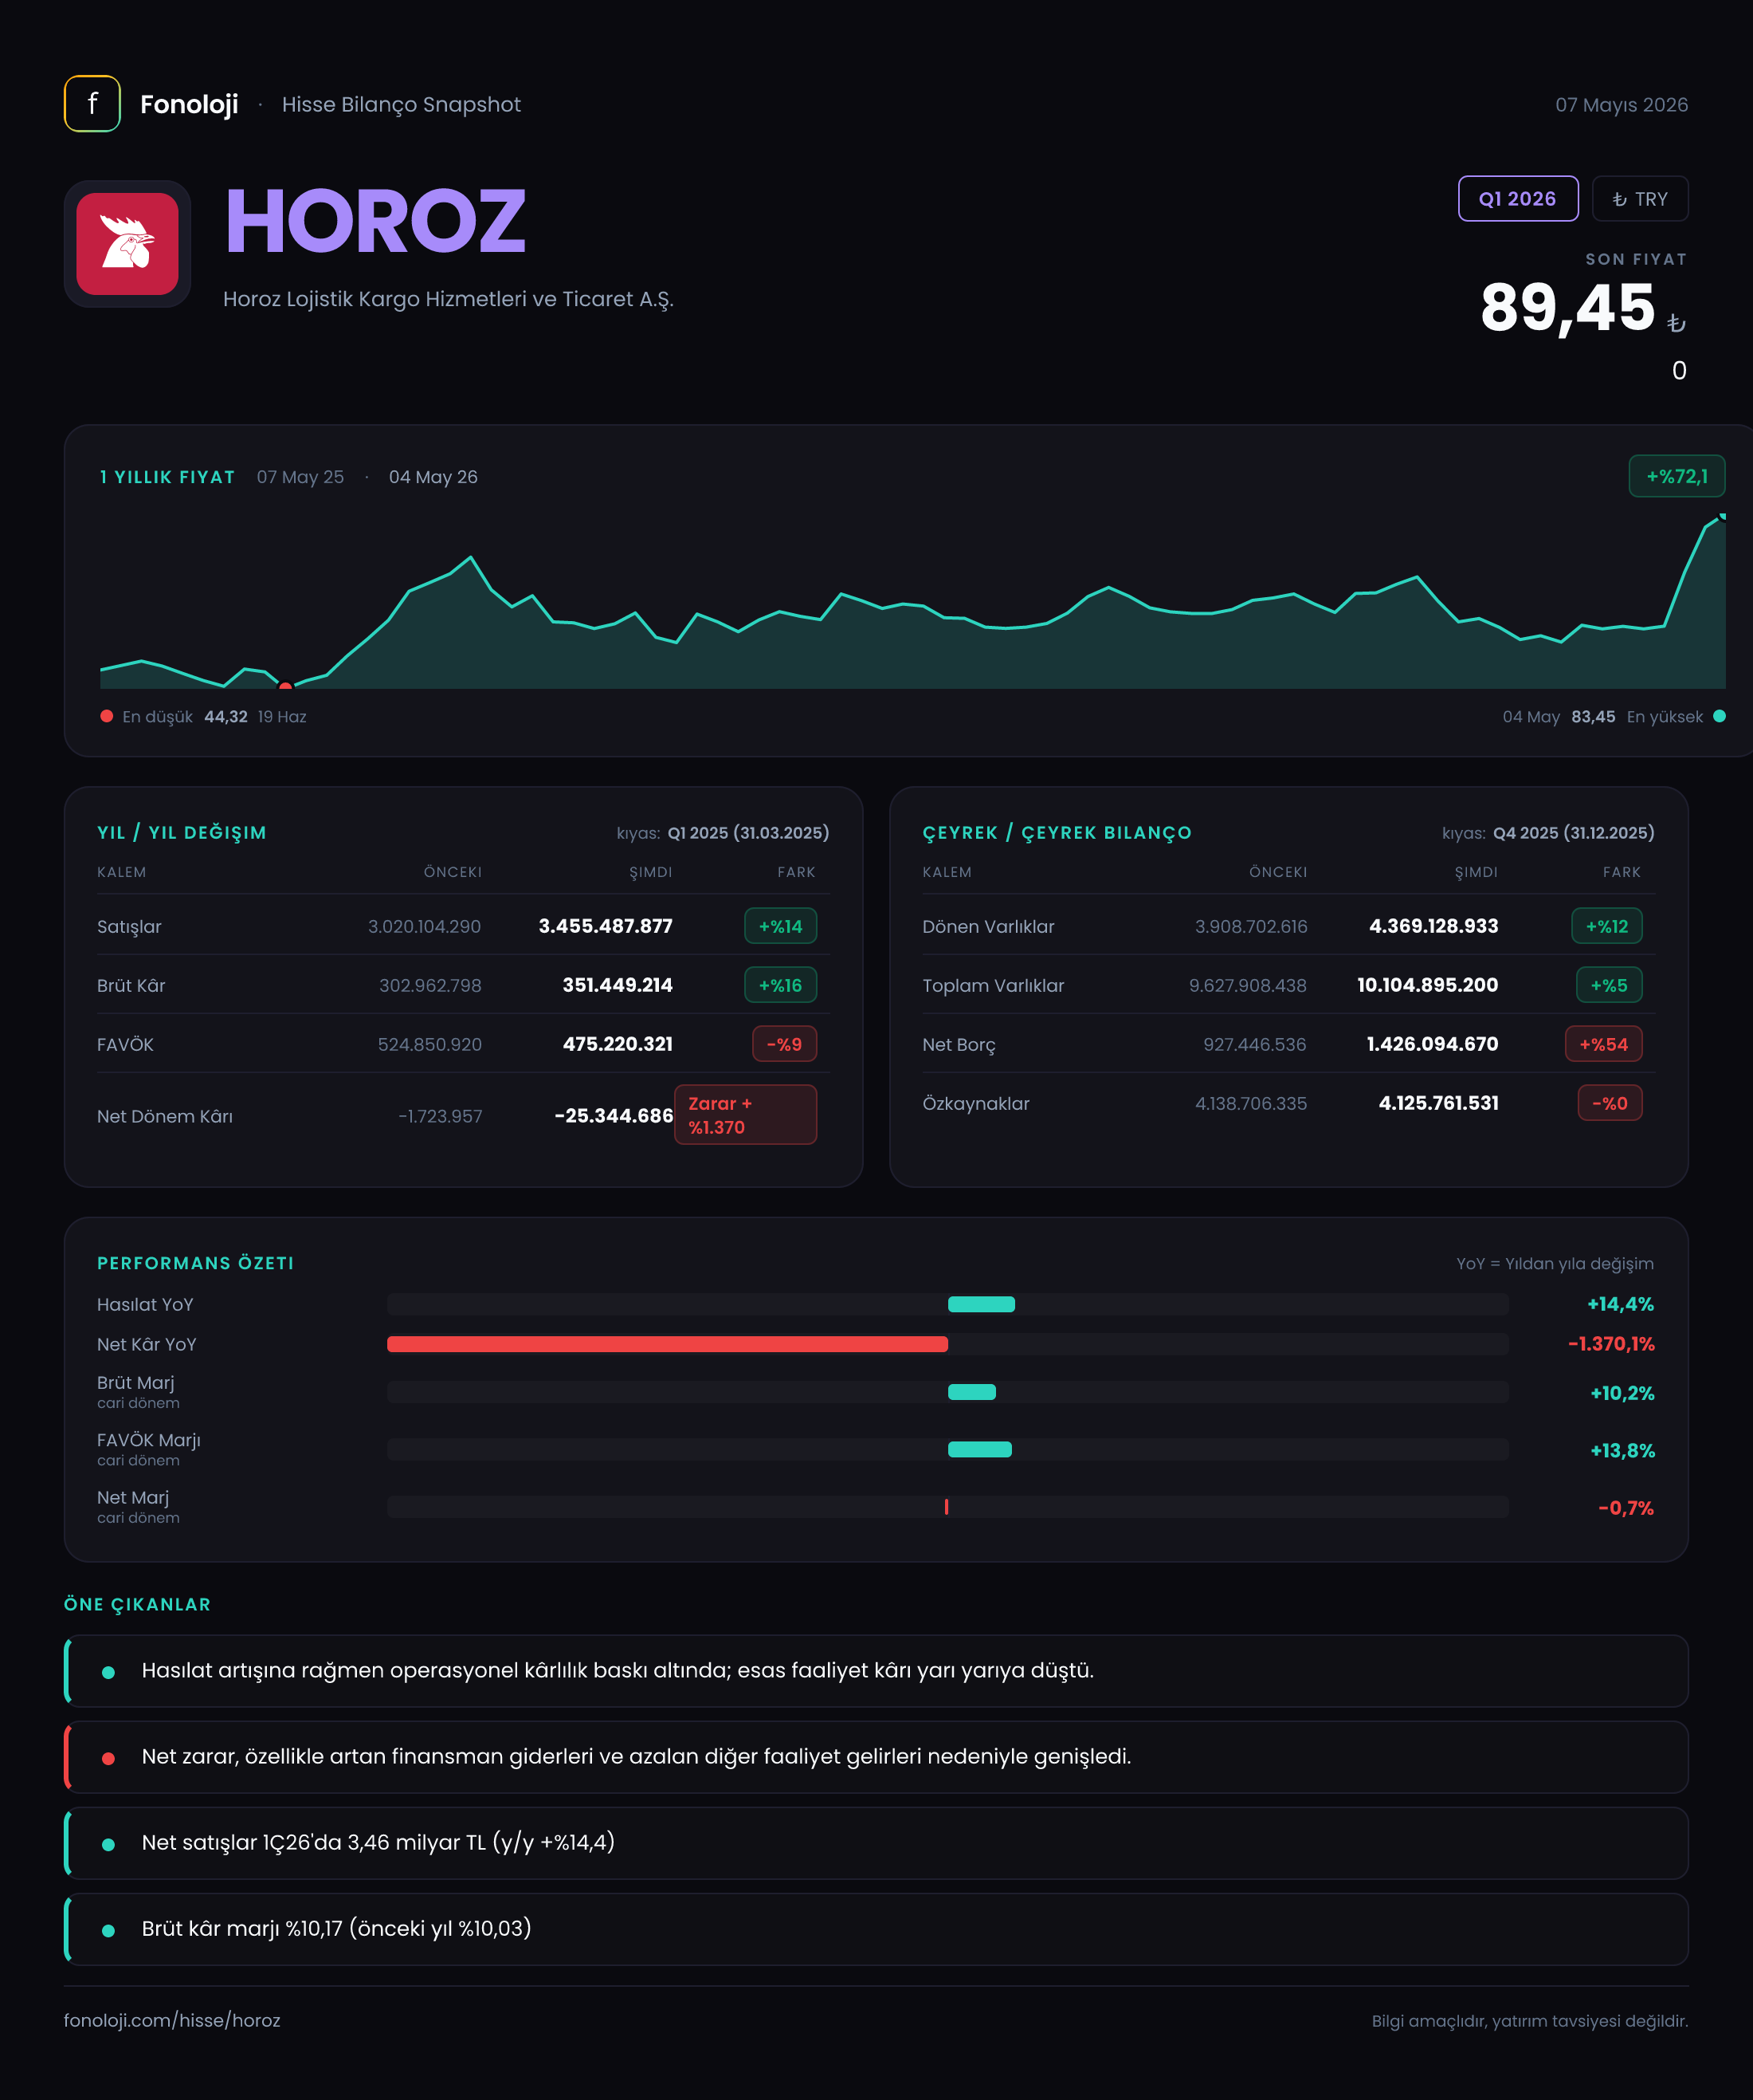1753x2100 pixels.
Task: Select the TRY currency badge
Action: [x=1639, y=199]
